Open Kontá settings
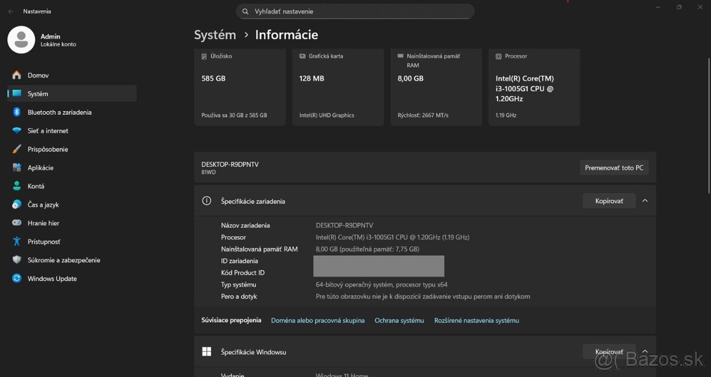 36,186
